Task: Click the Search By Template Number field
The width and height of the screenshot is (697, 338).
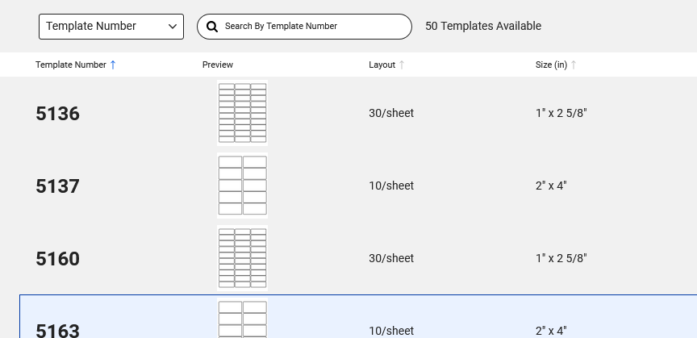Action: (315, 27)
